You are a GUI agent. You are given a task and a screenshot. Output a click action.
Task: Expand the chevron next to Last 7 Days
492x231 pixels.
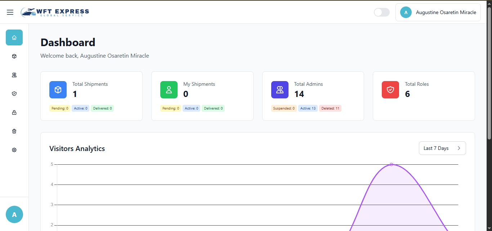pyautogui.click(x=459, y=148)
